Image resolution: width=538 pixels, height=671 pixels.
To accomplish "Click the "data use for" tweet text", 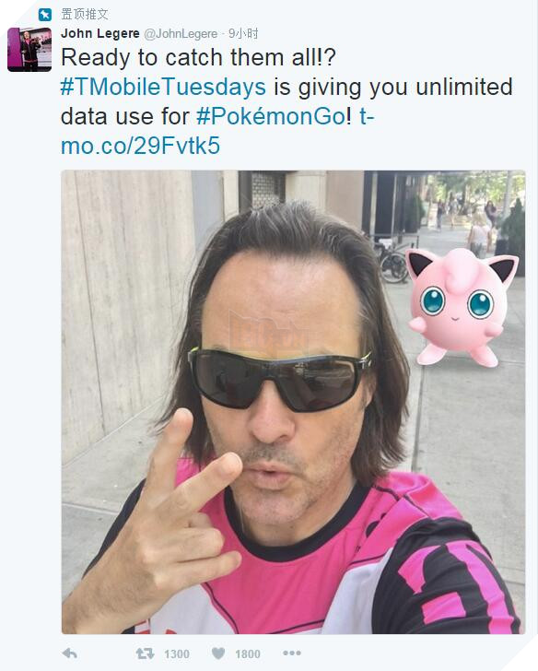I will pyautogui.click(x=125, y=116).
